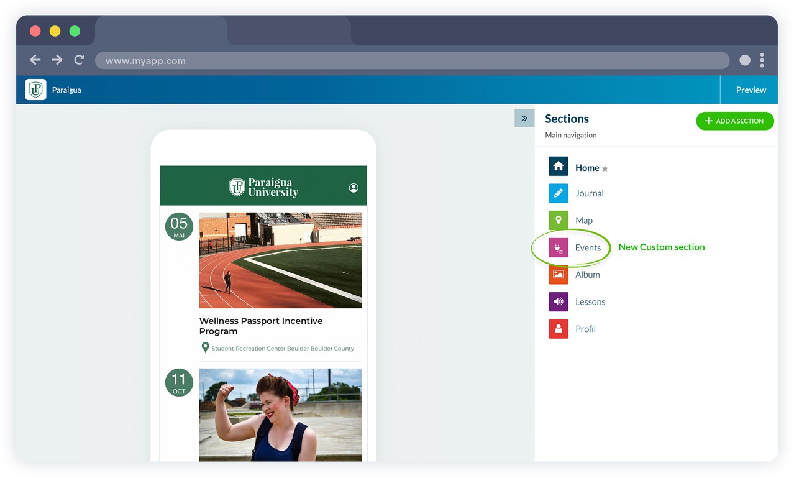Click the browser forward arrow

pos(57,60)
